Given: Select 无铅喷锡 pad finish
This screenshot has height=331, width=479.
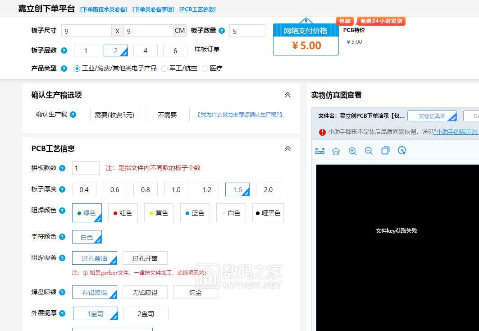Looking at the screenshot, I should (x=145, y=292).
